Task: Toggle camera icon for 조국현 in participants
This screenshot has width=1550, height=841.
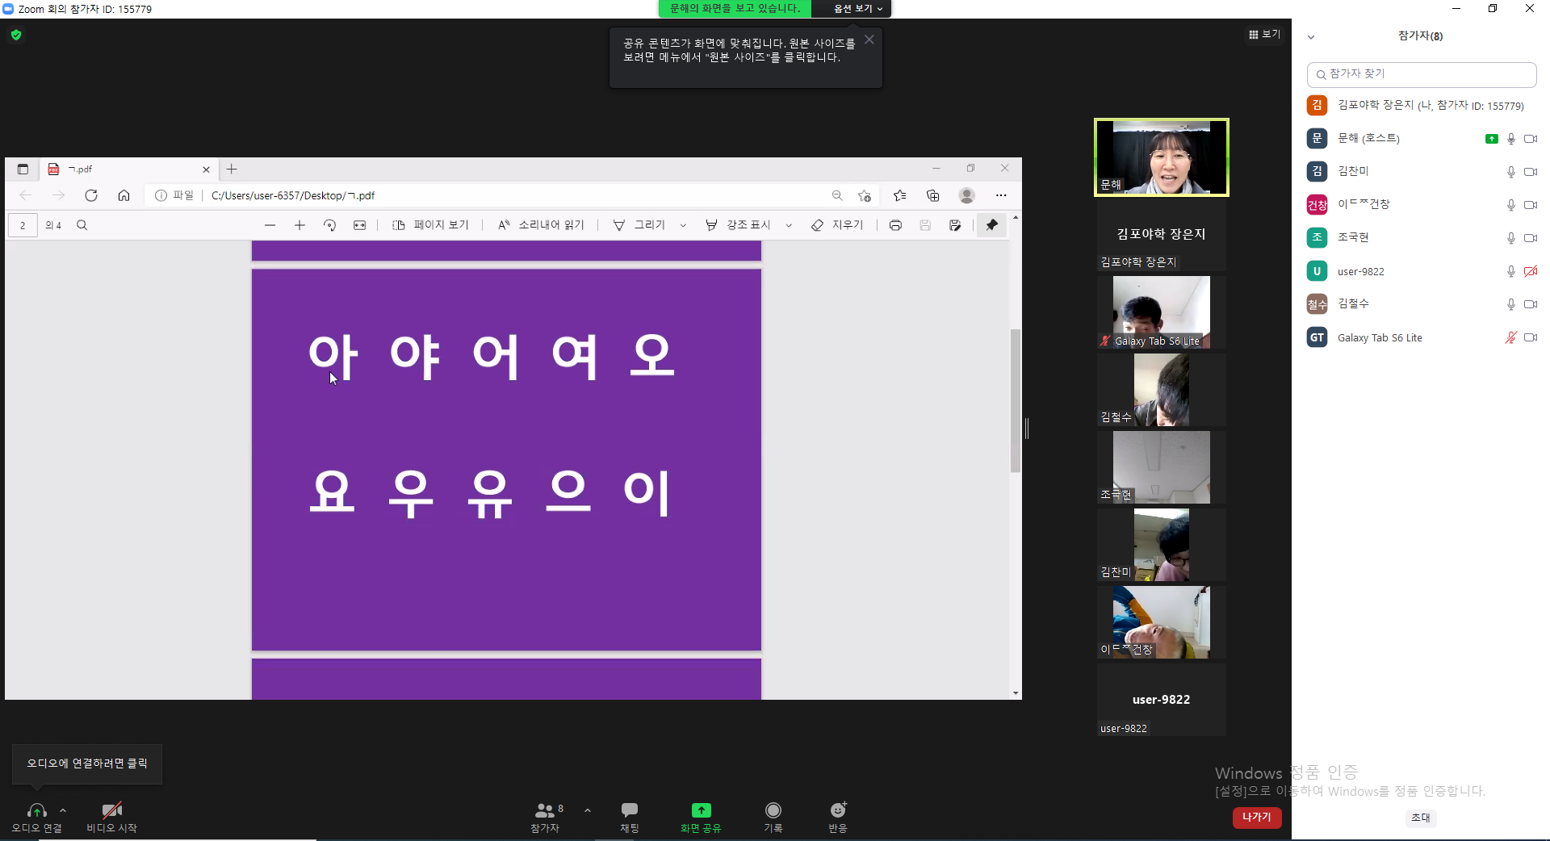Action: pos(1531,238)
